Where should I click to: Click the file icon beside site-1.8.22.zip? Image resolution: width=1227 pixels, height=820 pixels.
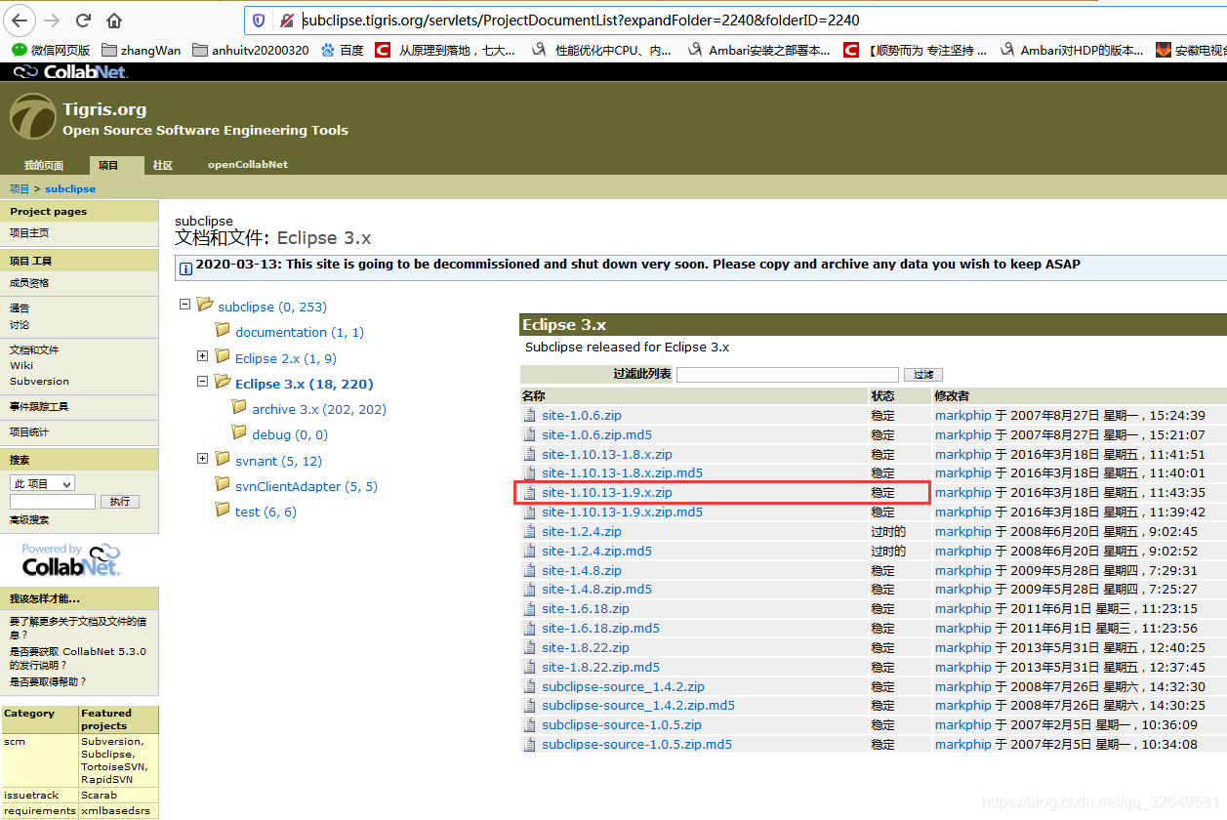click(x=530, y=647)
